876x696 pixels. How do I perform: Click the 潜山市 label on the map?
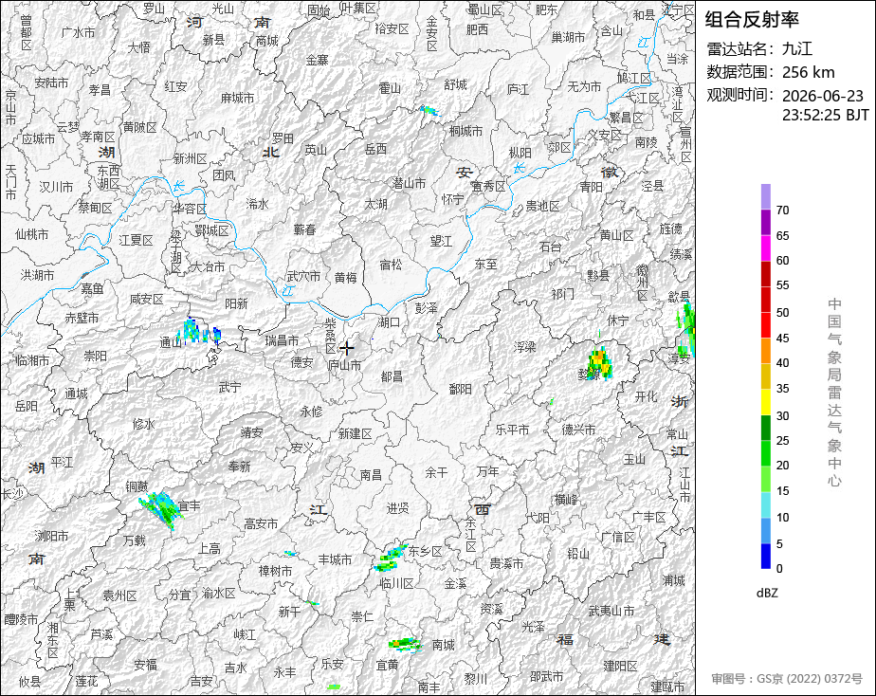click(409, 183)
